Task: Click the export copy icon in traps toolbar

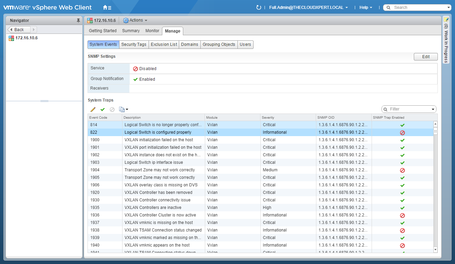Action: [122, 109]
